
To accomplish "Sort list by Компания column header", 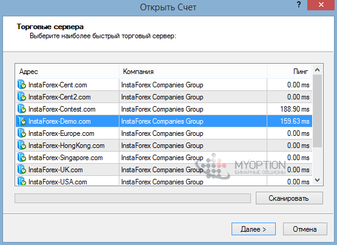I will click(193, 72).
